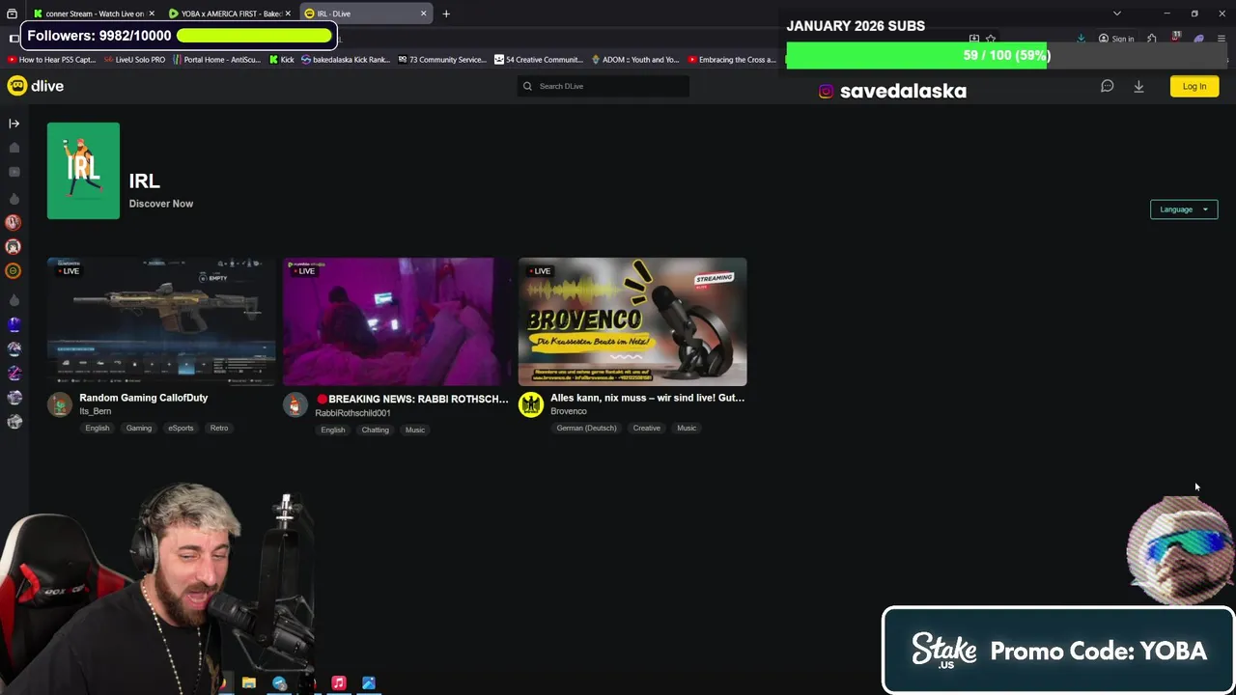Open the Home icon in sidebar
Viewport: 1236px width, 695px height.
point(14,148)
